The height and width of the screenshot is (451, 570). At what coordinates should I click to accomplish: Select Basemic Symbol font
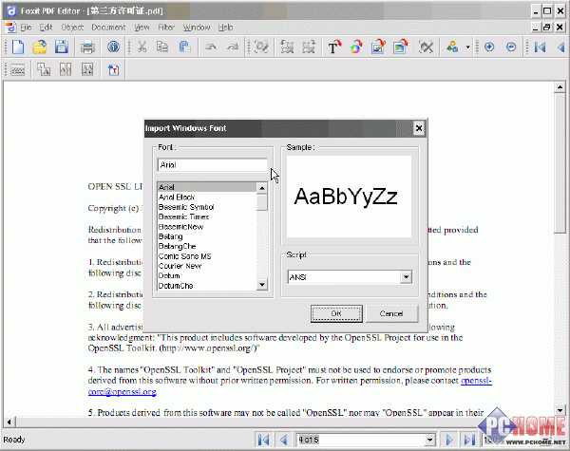207,207
